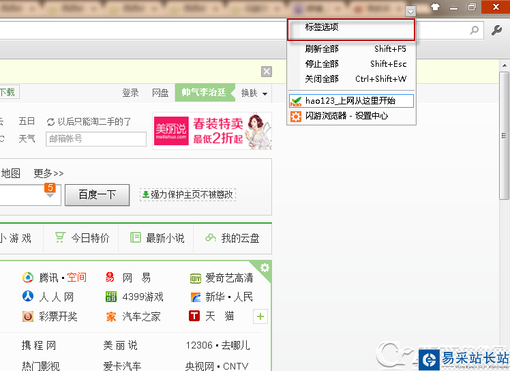Switch to hao123_上网从这里开始 tab entry
This screenshot has width=510, height=371.
coord(351,101)
